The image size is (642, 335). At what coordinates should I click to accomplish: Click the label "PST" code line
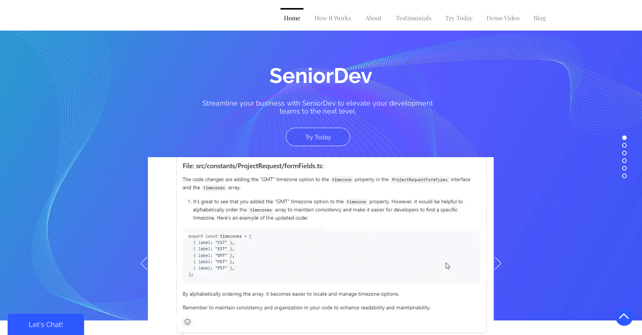tap(214, 268)
